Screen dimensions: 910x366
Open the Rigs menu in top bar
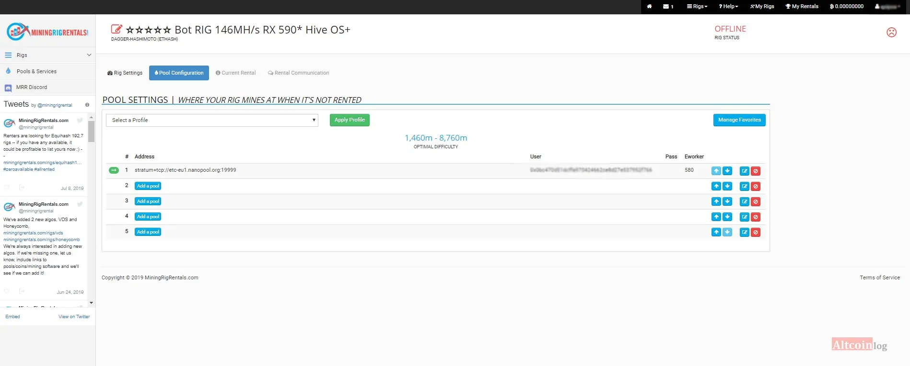pyautogui.click(x=697, y=6)
